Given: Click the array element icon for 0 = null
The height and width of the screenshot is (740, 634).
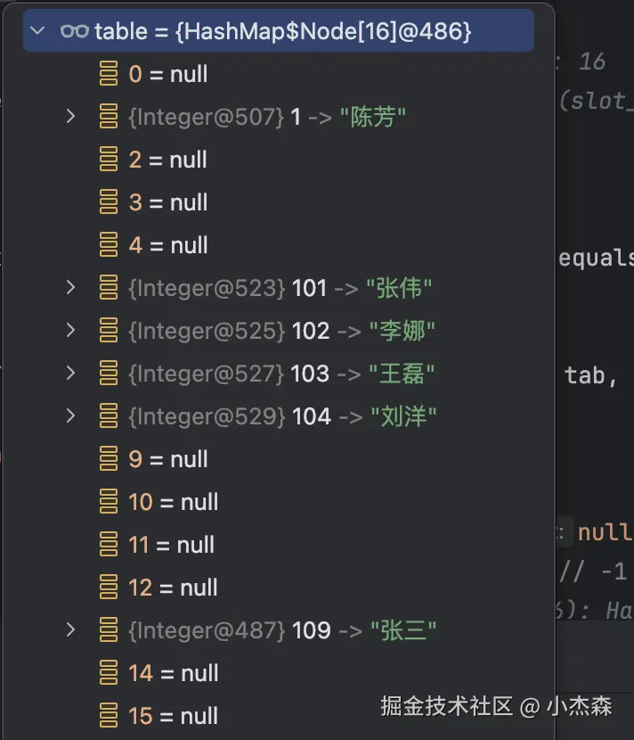Looking at the screenshot, I should click(109, 73).
